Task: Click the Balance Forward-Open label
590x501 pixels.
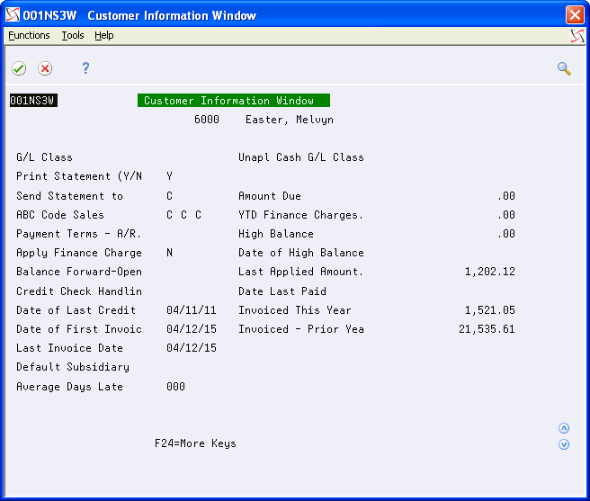Action: click(x=79, y=272)
